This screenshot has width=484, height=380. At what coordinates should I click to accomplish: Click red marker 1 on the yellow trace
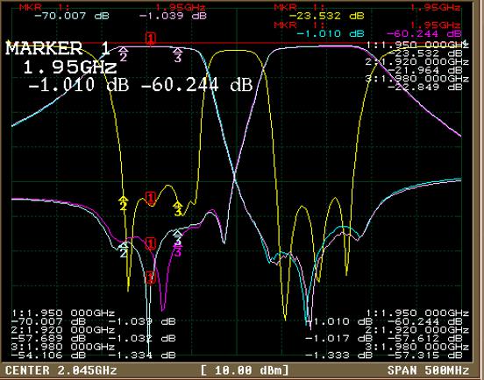coord(151,198)
